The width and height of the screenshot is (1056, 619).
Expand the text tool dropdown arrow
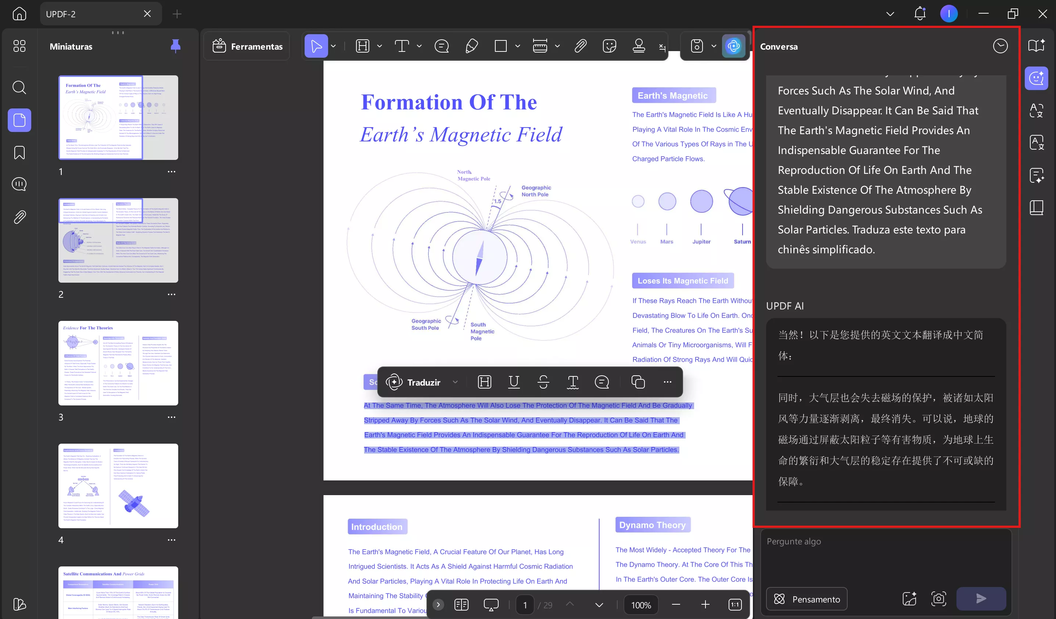[419, 46]
